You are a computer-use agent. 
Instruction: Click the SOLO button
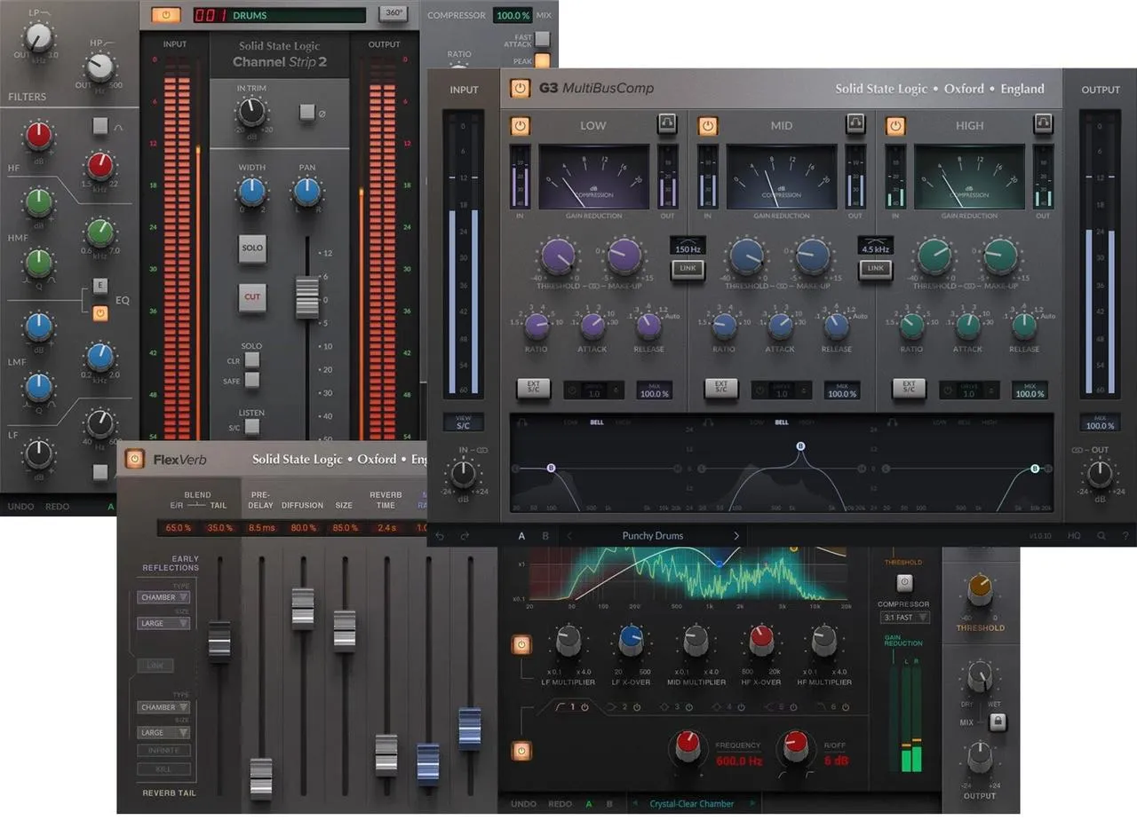pyautogui.click(x=252, y=248)
